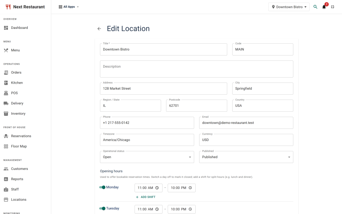This screenshot has width=342, height=214.
Task: Click the Locations storefront icon
Action: tap(6, 200)
